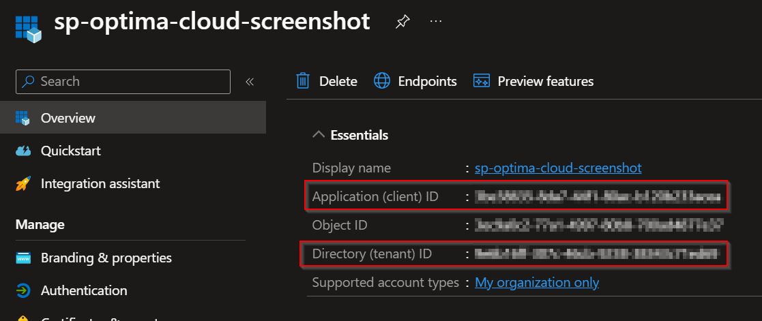Open Endpoints
This screenshot has height=321, width=762.
[x=415, y=81]
